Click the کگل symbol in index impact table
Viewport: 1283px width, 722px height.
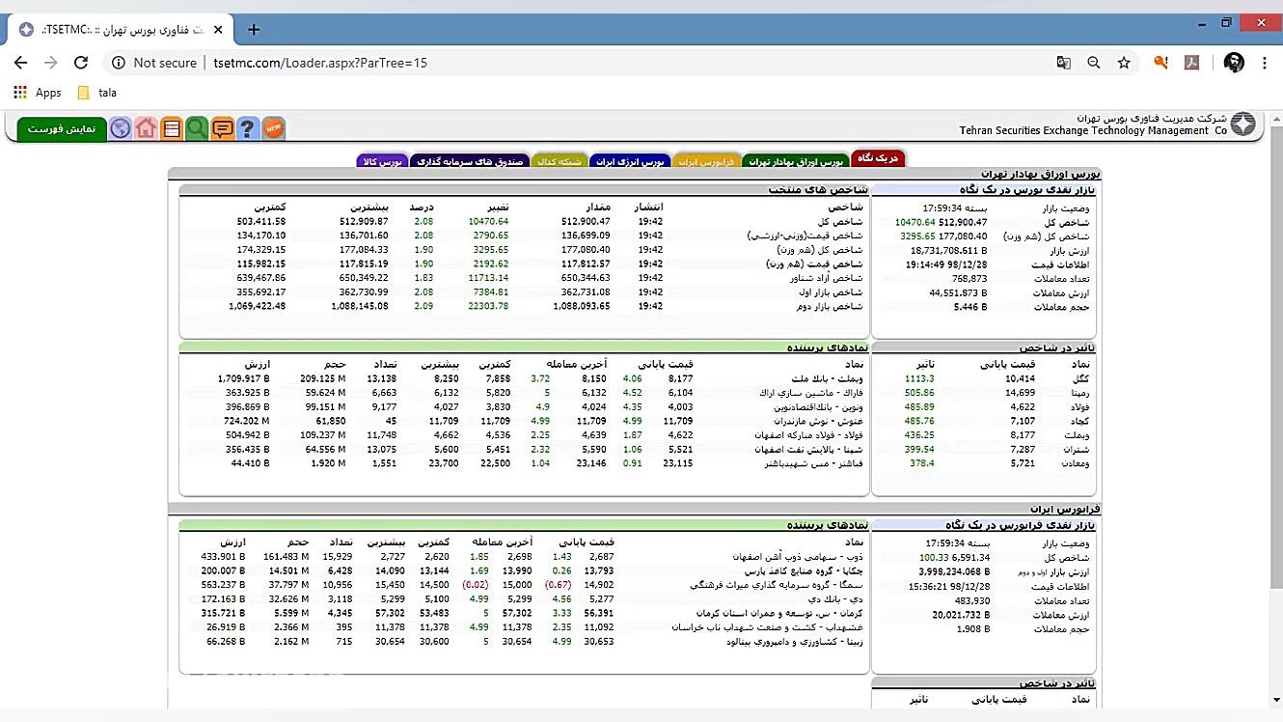pos(1082,378)
